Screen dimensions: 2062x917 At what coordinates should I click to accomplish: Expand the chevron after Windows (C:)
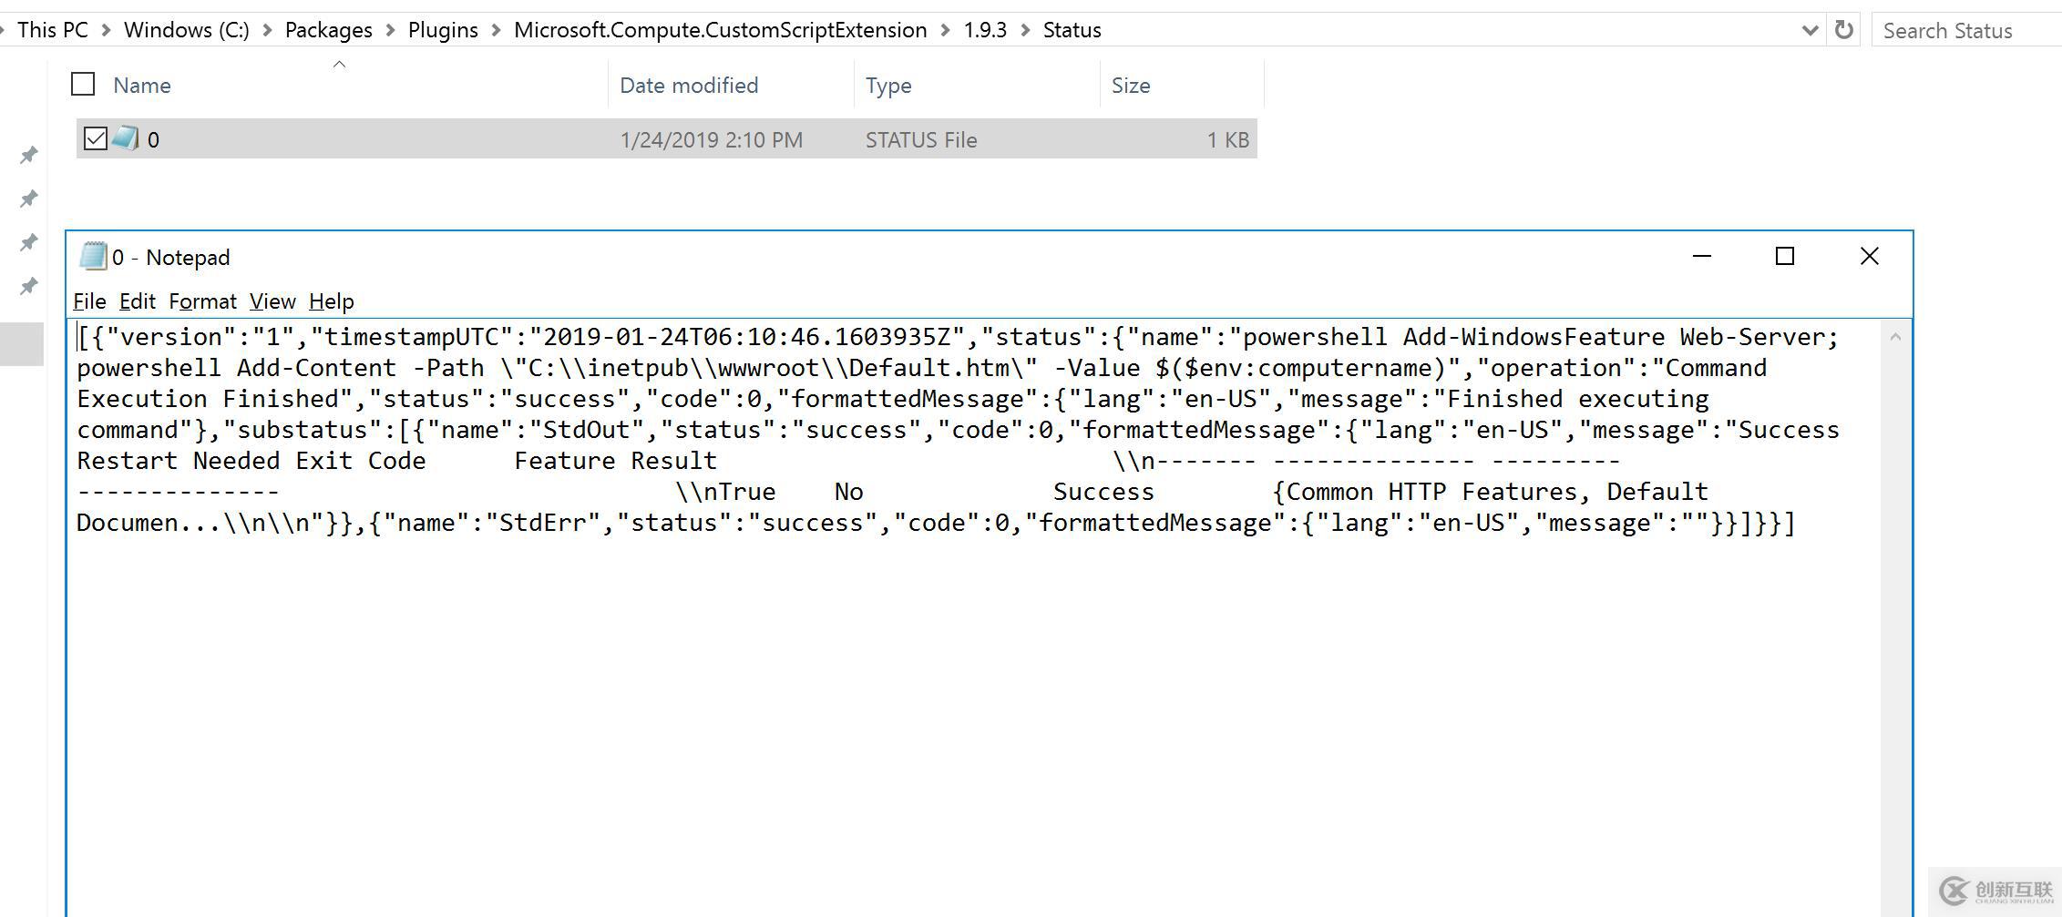[x=268, y=30]
